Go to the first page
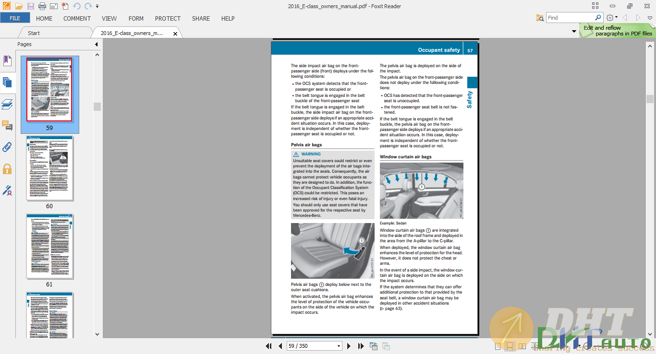 268,346
